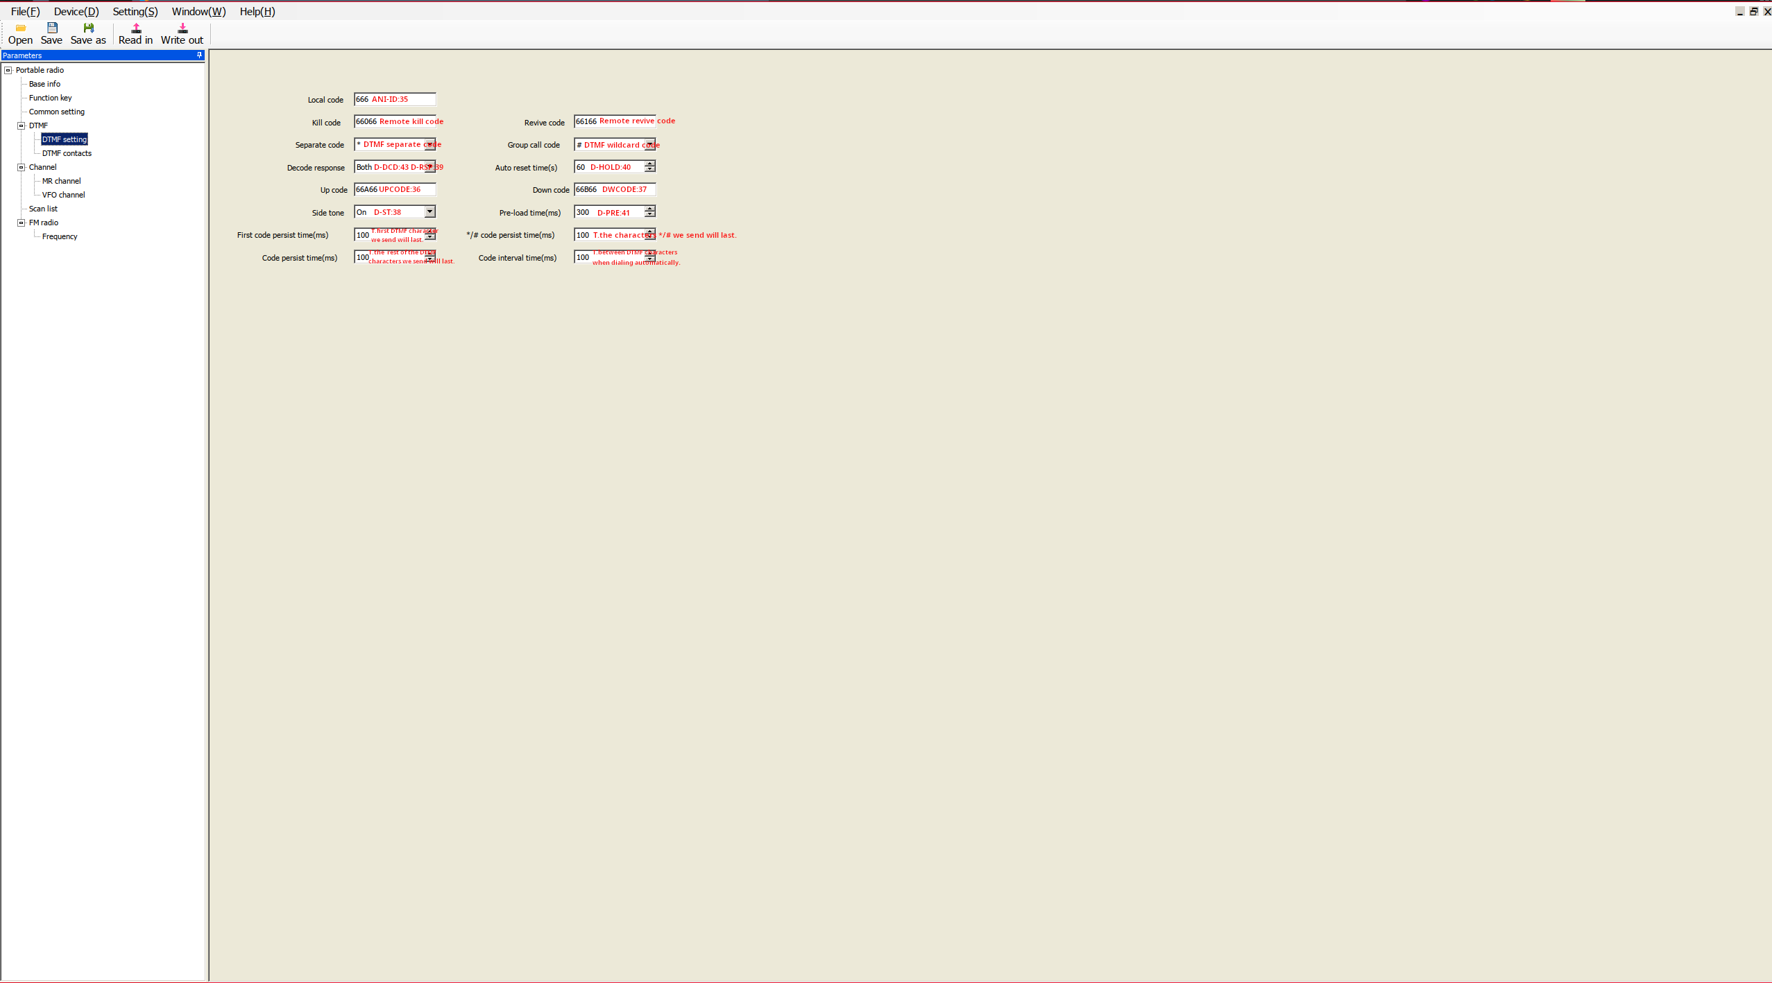The height and width of the screenshot is (983, 1772).
Task: Increase Auto reset time with up arrow
Action: coord(649,164)
